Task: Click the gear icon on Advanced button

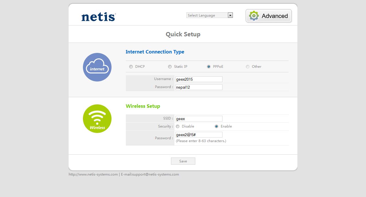Action: pos(254,16)
